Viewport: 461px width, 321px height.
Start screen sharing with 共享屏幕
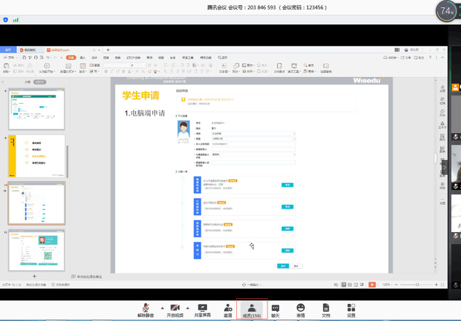tap(203, 308)
